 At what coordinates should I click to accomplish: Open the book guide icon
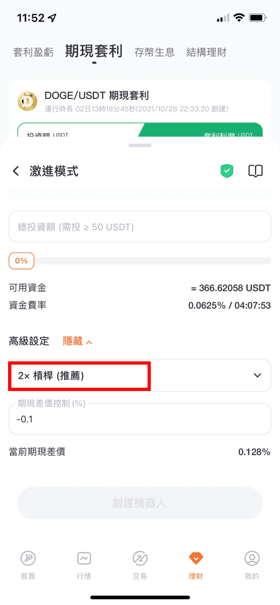click(x=255, y=171)
